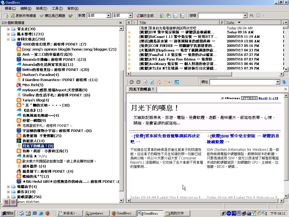Select Miss Rich(5) feed

tap(33, 85)
